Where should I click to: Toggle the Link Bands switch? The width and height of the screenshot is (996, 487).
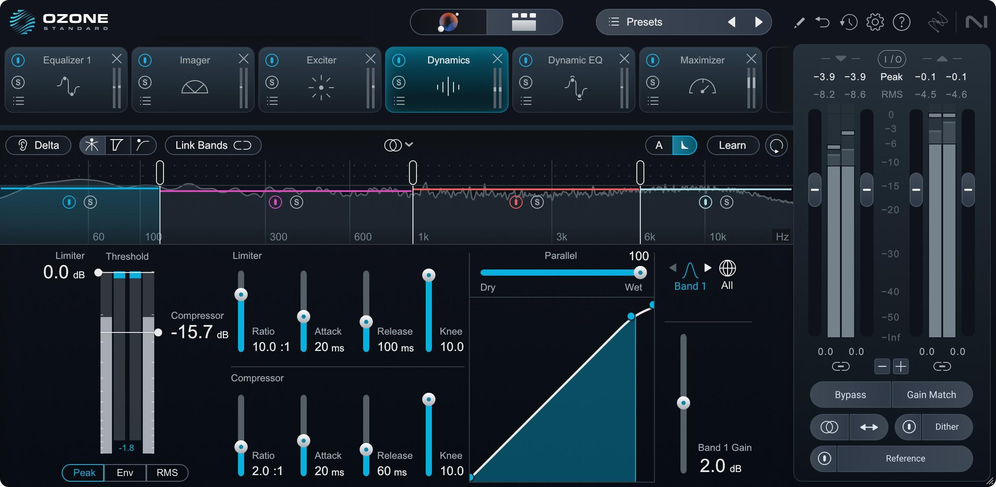[242, 145]
